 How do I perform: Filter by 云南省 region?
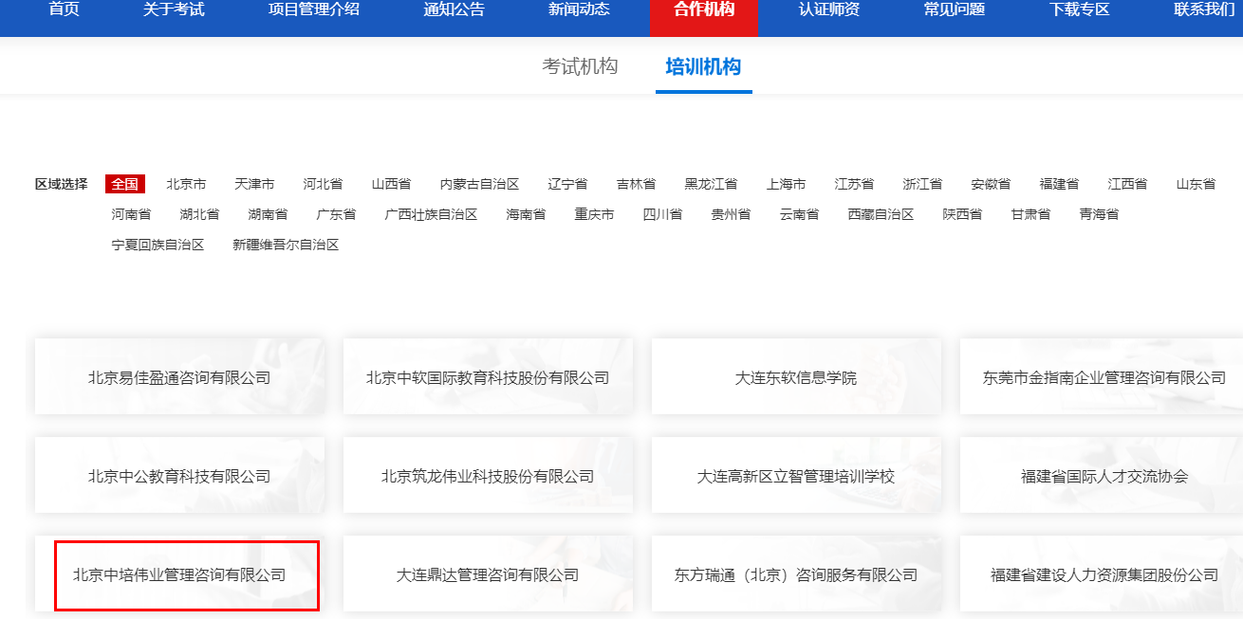point(799,214)
